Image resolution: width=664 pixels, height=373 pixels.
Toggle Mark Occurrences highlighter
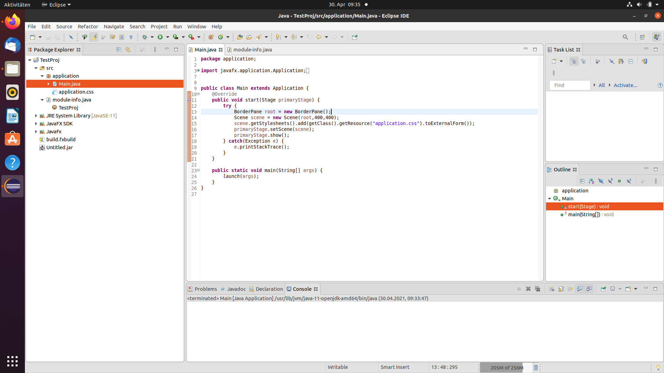[x=94, y=37]
